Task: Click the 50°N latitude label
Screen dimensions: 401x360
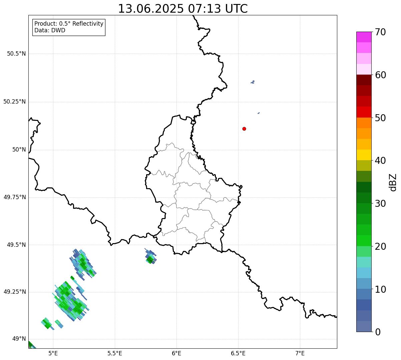Action: click(19, 150)
